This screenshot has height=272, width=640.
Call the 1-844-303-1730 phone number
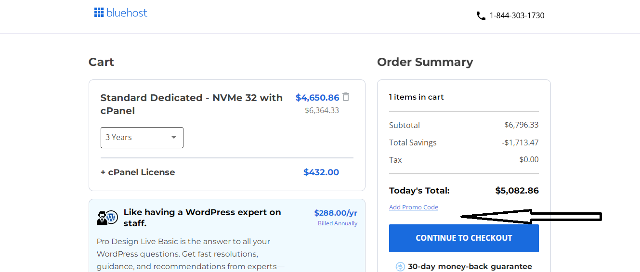pyautogui.click(x=517, y=16)
